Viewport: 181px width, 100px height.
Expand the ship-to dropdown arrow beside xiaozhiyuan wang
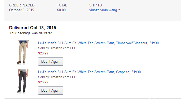coord(119,10)
